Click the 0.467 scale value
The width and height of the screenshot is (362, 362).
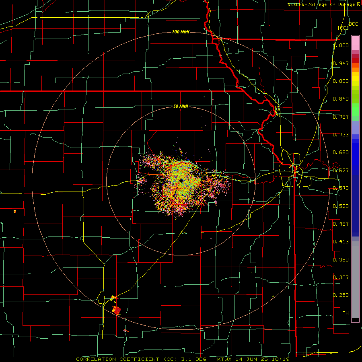[x=341, y=224]
